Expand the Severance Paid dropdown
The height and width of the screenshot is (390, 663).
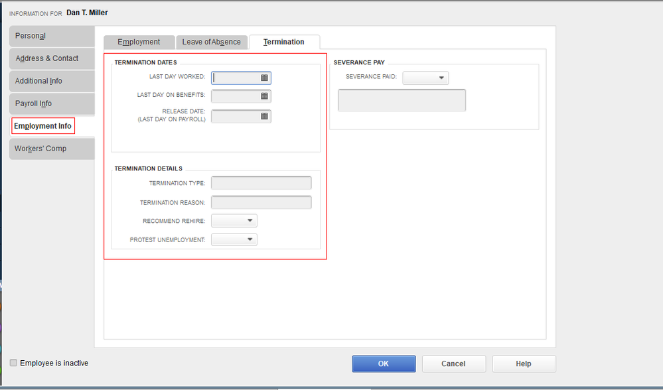click(425, 78)
